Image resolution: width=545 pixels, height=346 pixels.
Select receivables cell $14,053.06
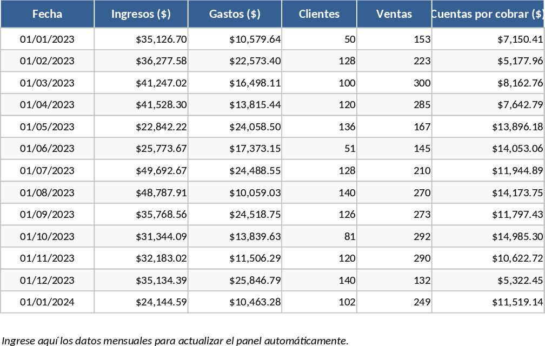(517, 149)
